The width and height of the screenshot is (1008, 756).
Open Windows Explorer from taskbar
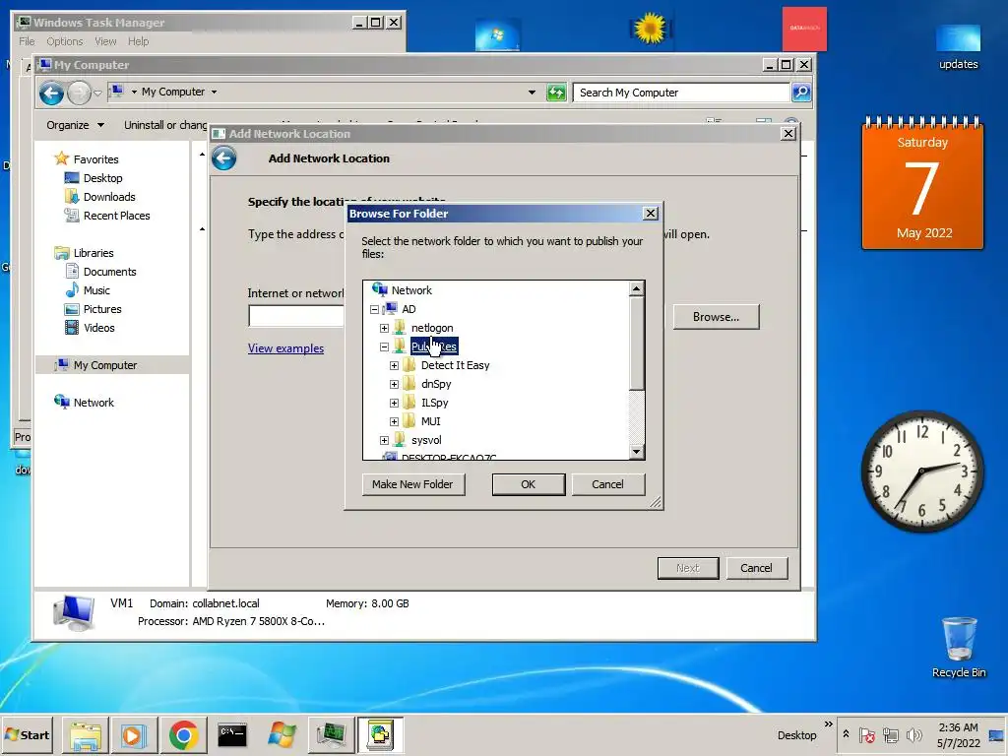[x=86, y=734]
